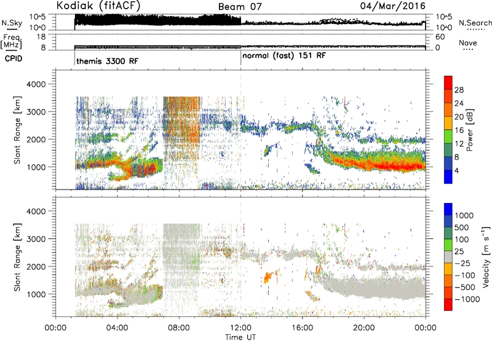Screen dimensions: 492x341
Task: Click the 'Beam 07' label
Action: coord(240,7)
